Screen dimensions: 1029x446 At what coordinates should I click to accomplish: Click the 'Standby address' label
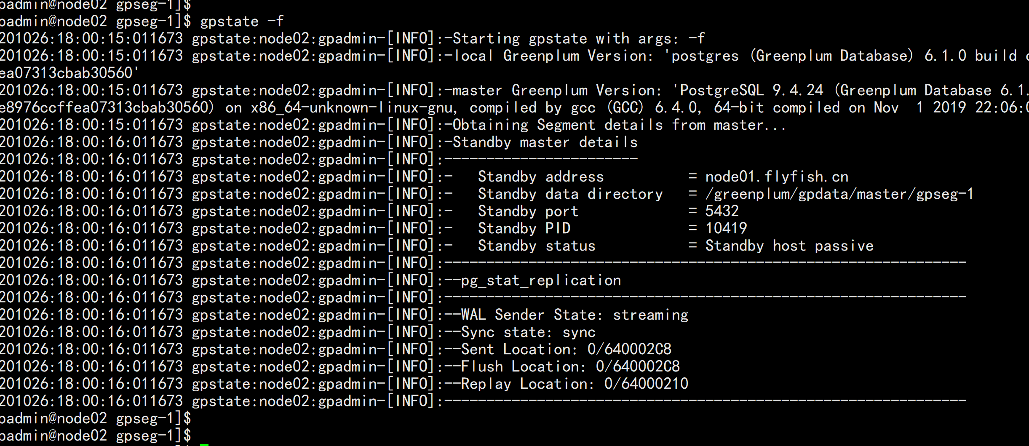(x=541, y=177)
